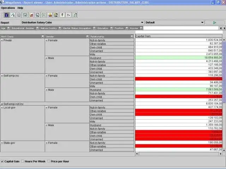This screenshot has width=226, height=169.
Task: Click the icon beside Marital Status Occupation
Action: point(94,28)
